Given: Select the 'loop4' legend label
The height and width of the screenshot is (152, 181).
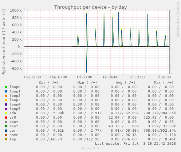Looking at the screenshot, I should (15, 104).
